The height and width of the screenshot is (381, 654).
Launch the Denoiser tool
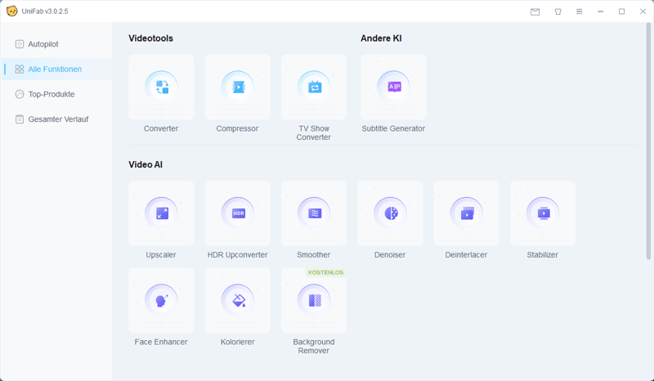pos(390,213)
